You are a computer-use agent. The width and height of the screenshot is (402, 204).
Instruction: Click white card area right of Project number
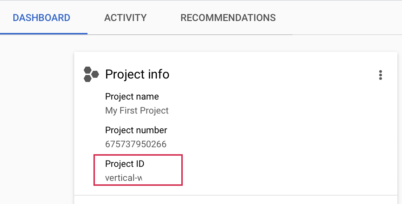coord(274,137)
